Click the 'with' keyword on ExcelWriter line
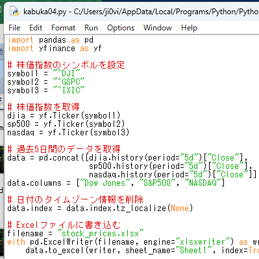The width and height of the screenshot is (259, 259). [16, 242]
